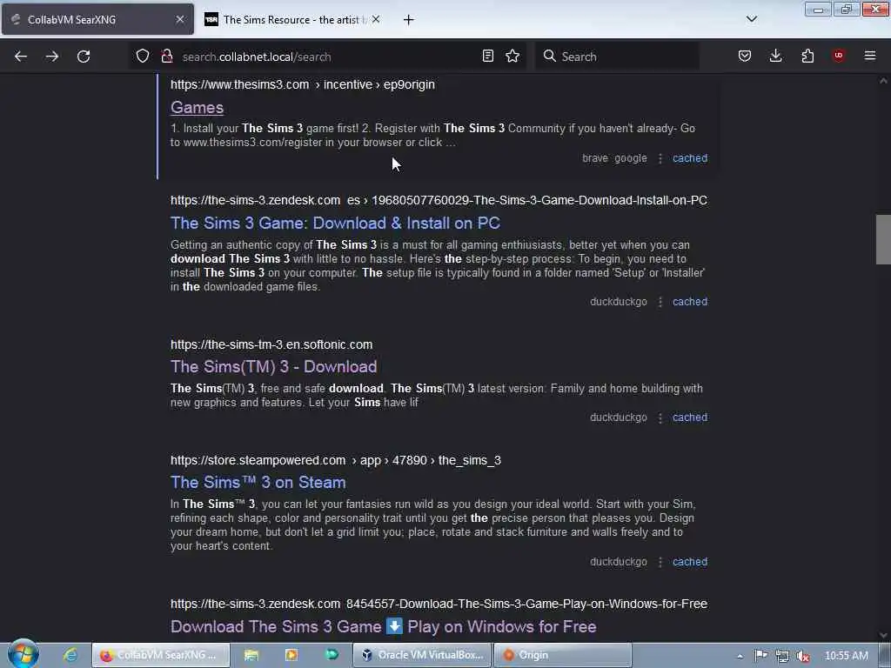Click the page vertical scrollbar thumb

coord(883,239)
